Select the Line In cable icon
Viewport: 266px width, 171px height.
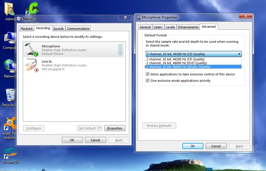pos(32,65)
